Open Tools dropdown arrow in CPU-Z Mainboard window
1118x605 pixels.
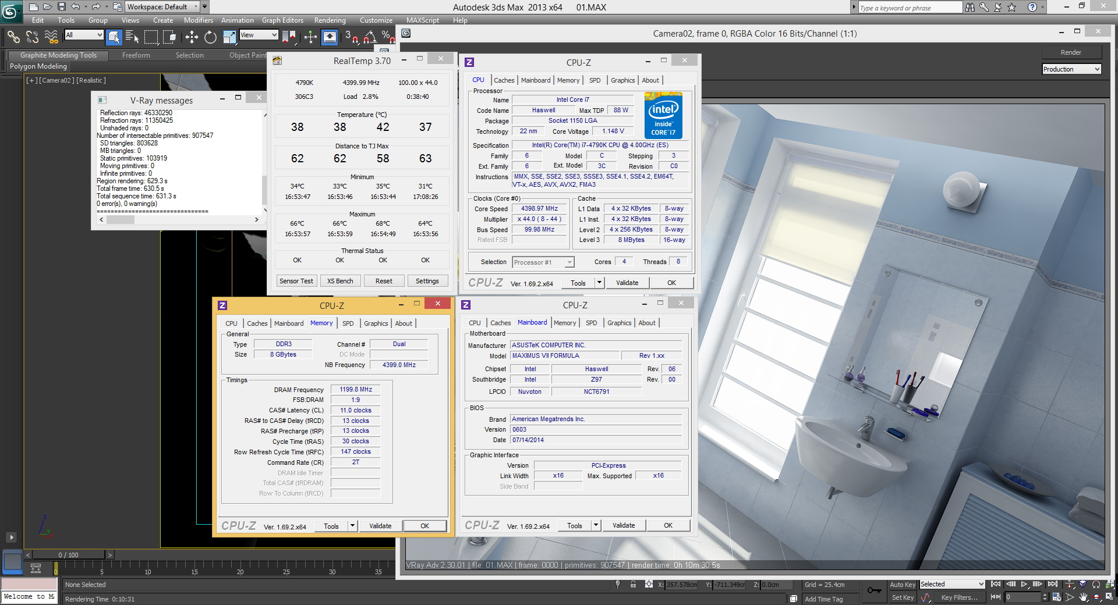point(595,525)
